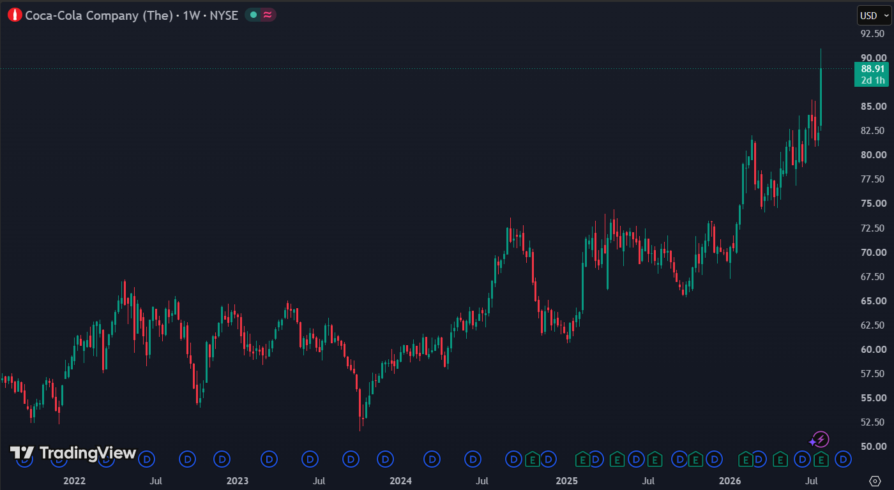This screenshot has height=490, width=894.
Task: Click the 88.91 current price label
Action: pos(872,69)
